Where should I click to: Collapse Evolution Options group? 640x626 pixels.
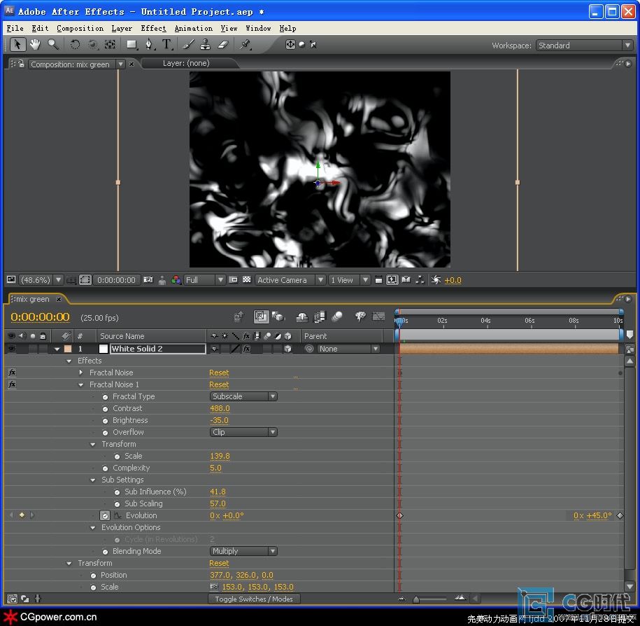(x=92, y=527)
